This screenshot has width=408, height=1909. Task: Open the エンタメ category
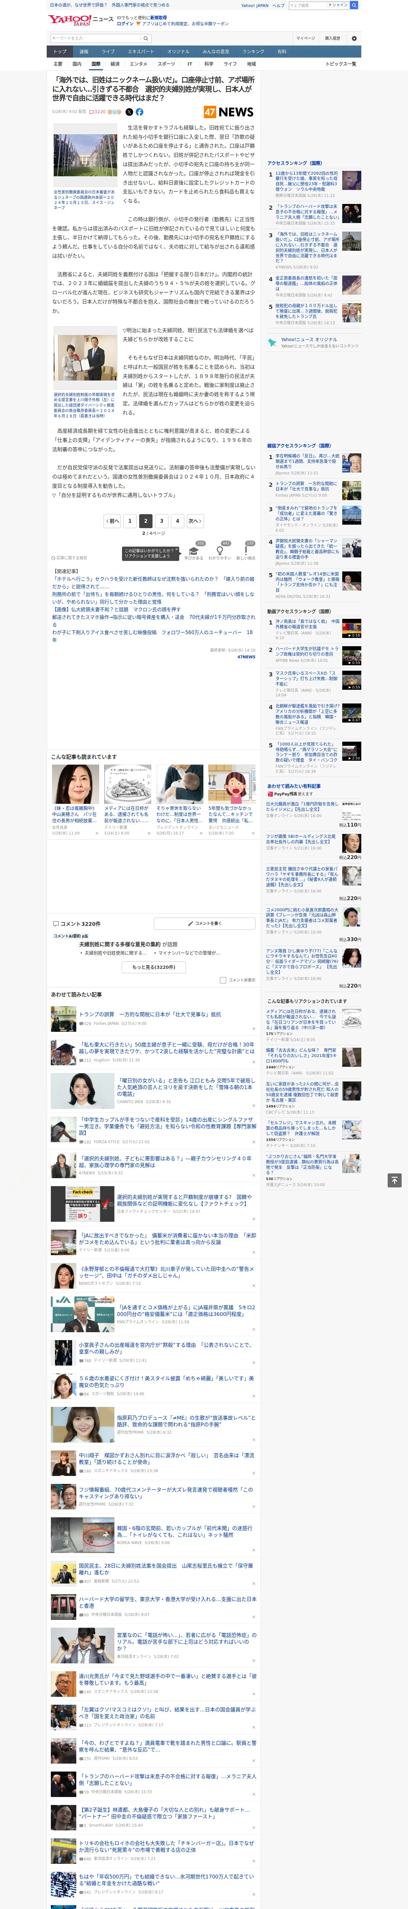click(x=139, y=64)
